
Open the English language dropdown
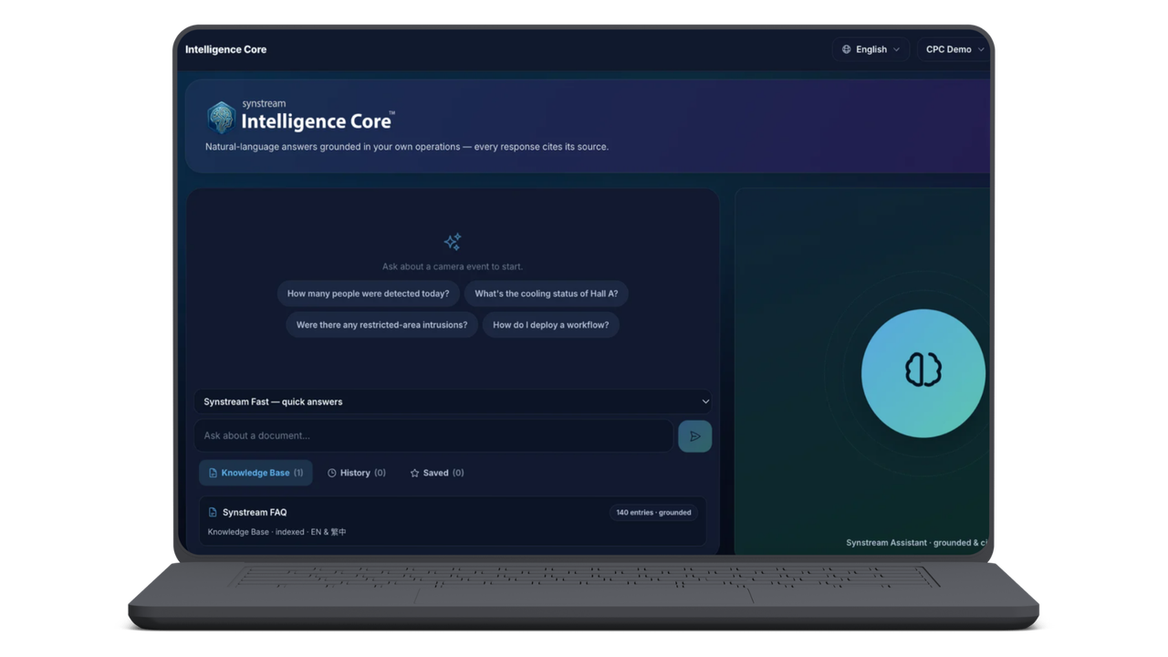point(871,49)
